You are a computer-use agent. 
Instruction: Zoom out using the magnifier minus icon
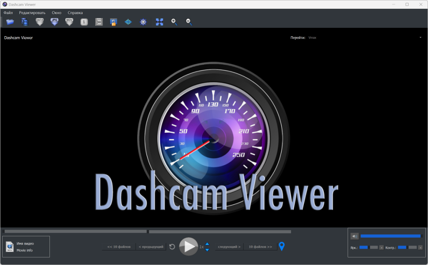(189, 22)
